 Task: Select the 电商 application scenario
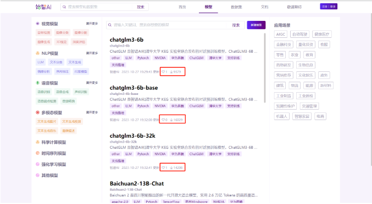(320, 116)
